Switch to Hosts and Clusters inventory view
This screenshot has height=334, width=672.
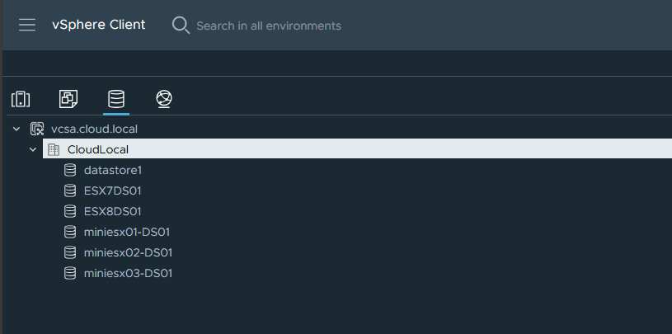point(21,100)
